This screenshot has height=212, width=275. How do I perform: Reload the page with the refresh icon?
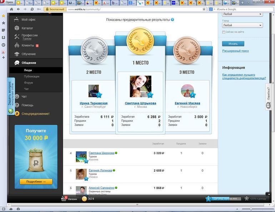tap(32, 9)
